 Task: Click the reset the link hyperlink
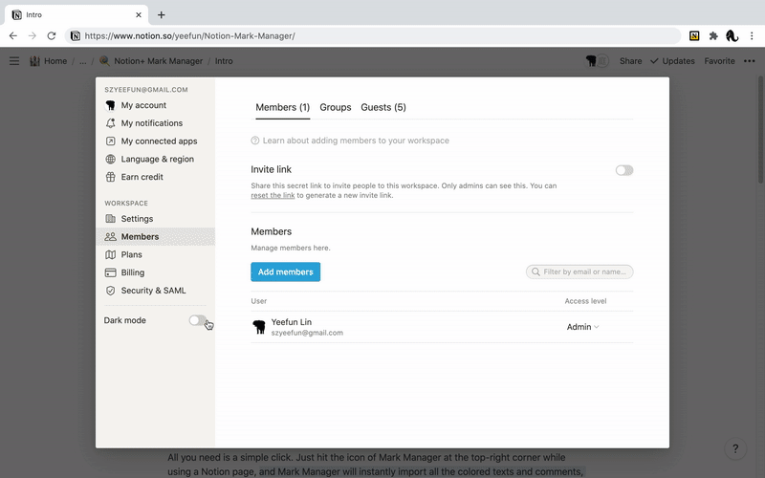click(x=273, y=195)
